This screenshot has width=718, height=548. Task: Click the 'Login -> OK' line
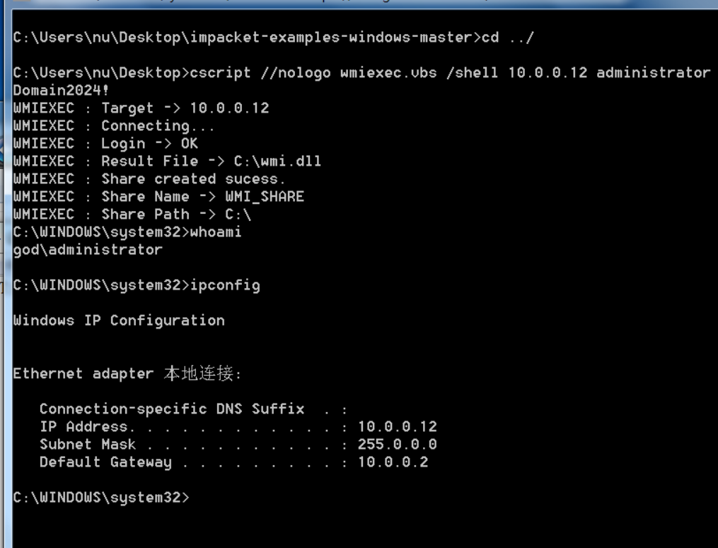(x=105, y=144)
